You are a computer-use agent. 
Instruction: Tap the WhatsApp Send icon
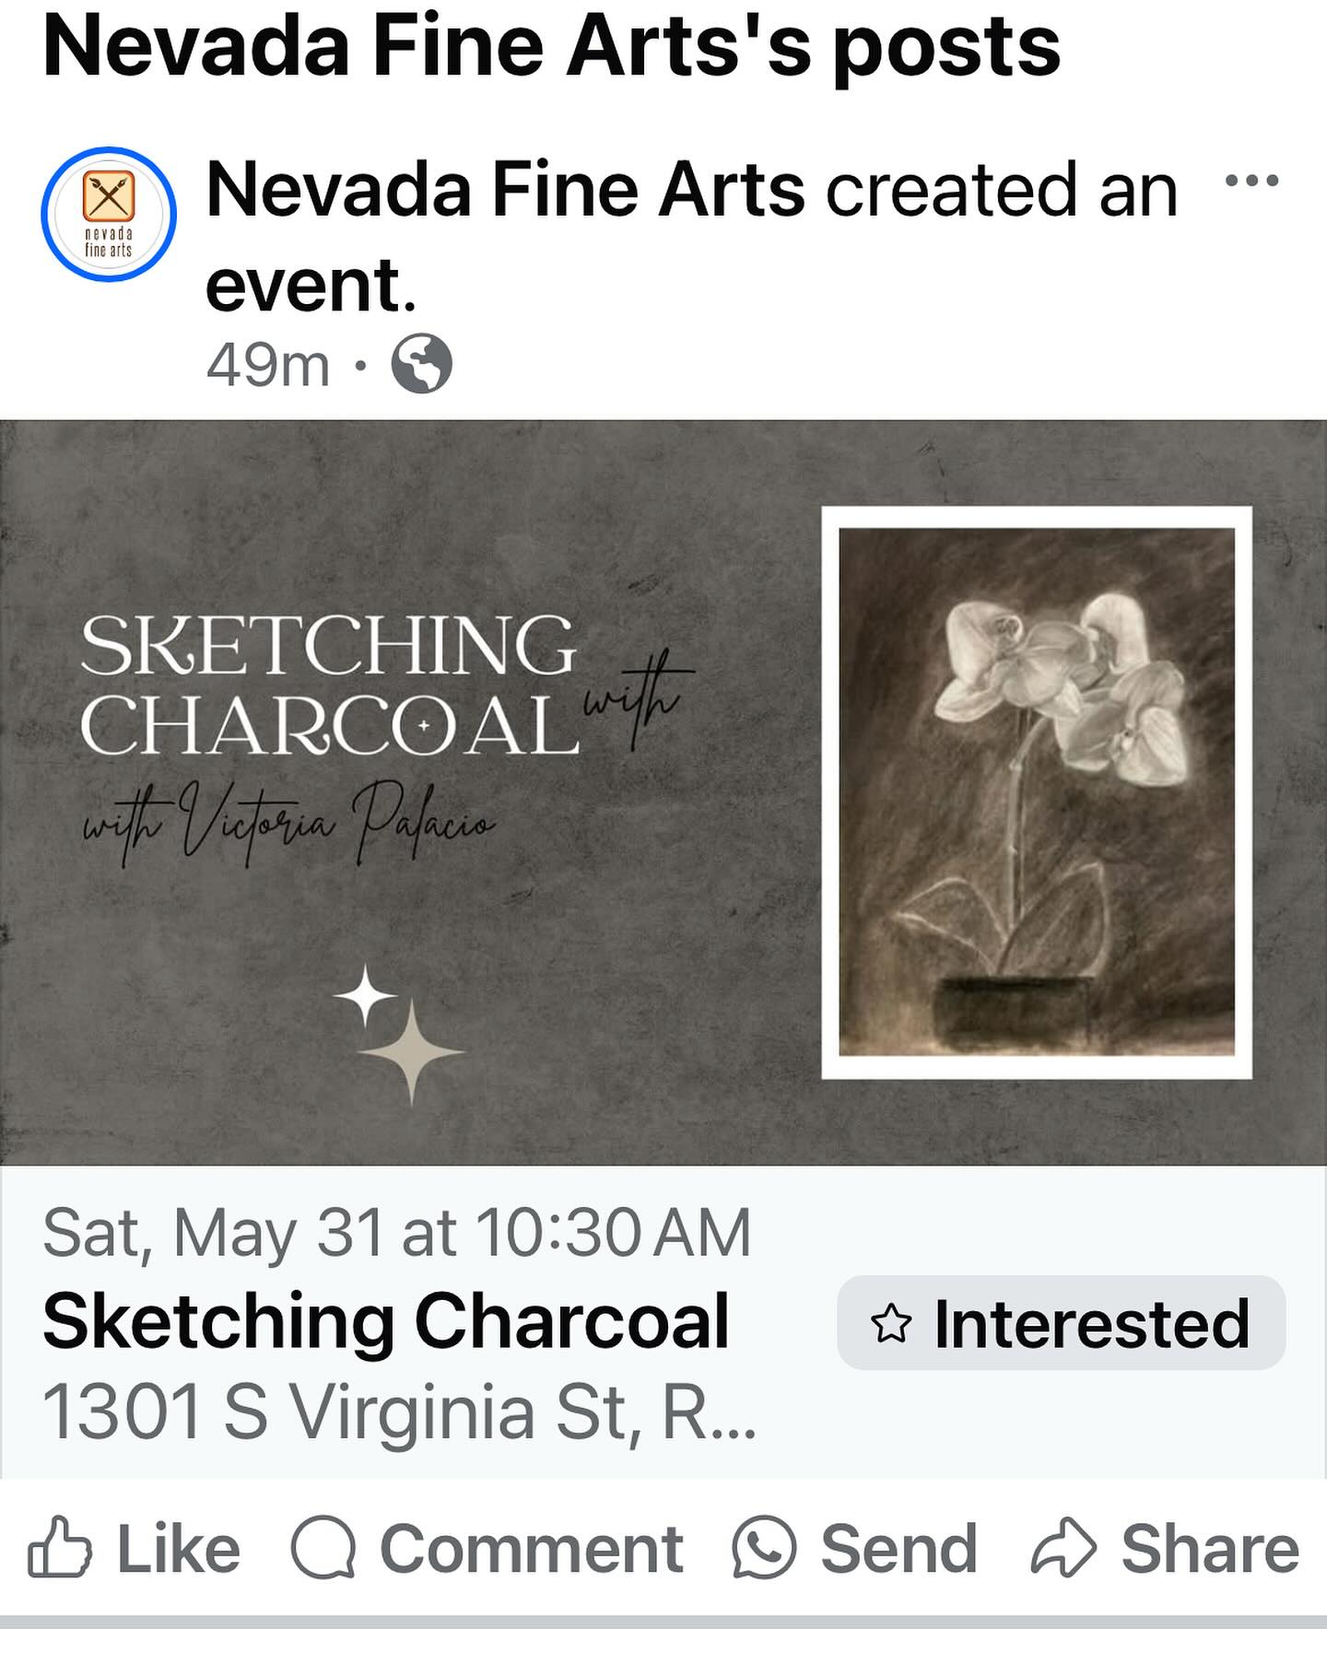(x=764, y=1548)
